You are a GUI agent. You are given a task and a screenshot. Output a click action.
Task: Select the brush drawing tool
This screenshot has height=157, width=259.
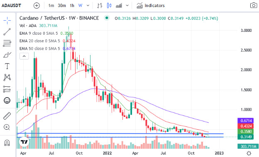(7, 55)
